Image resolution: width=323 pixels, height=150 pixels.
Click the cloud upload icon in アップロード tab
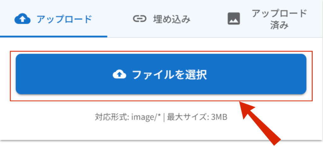tap(22, 19)
